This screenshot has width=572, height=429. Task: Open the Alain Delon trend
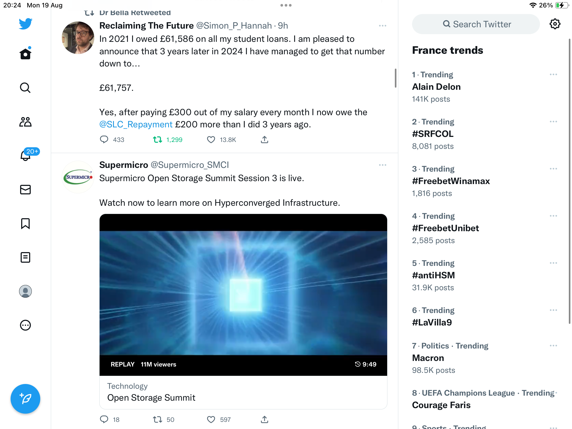click(436, 87)
